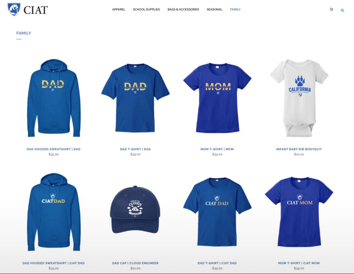354x274 pixels.
Task: Open the Bags & Accessories menu
Action: coord(183,9)
